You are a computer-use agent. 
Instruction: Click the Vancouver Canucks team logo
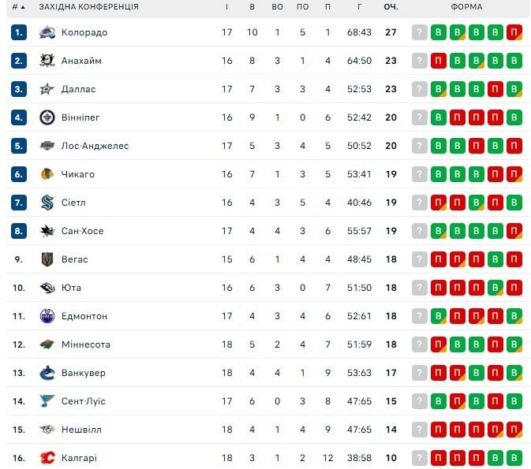47,373
